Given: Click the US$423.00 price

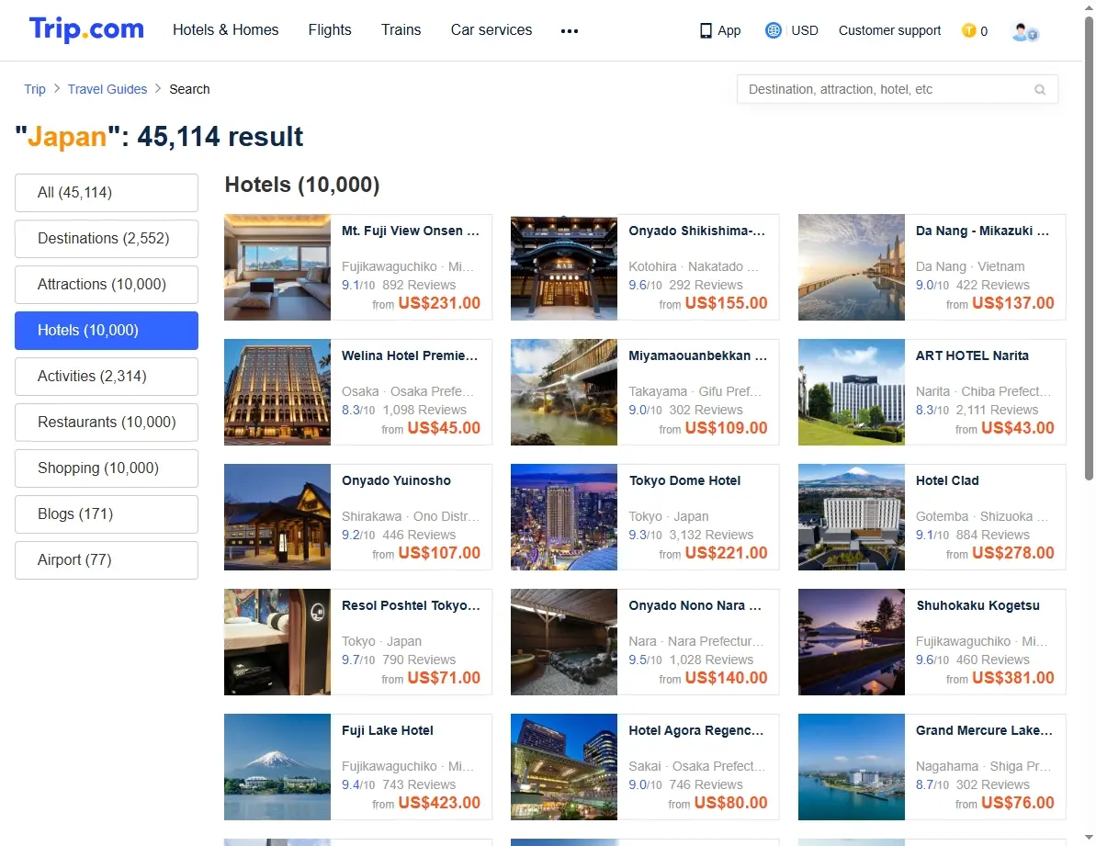Looking at the screenshot, I should tap(439, 803).
